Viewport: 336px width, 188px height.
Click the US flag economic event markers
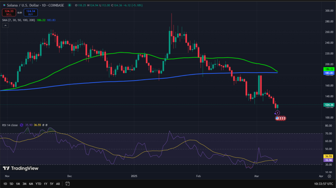pos(281,118)
